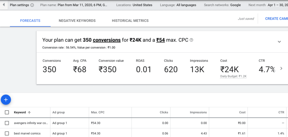Open the Historical Metrics tab
Image resolution: width=288 pixels, height=137 pixels.
130,21
